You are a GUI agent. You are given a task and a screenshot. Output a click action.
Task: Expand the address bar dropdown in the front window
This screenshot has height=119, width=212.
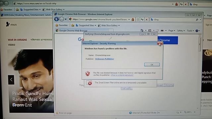pyautogui.click(x=129, y=20)
